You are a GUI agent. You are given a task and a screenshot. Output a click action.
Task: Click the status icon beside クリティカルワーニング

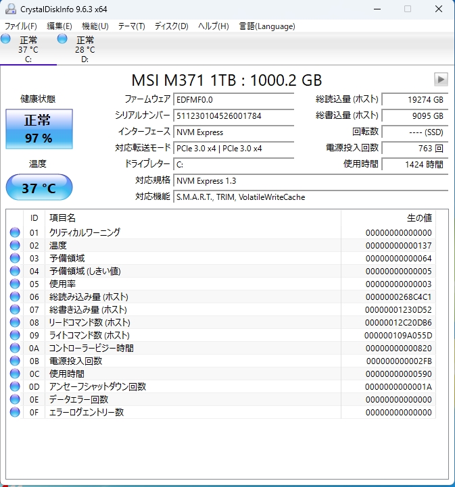(15, 232)
